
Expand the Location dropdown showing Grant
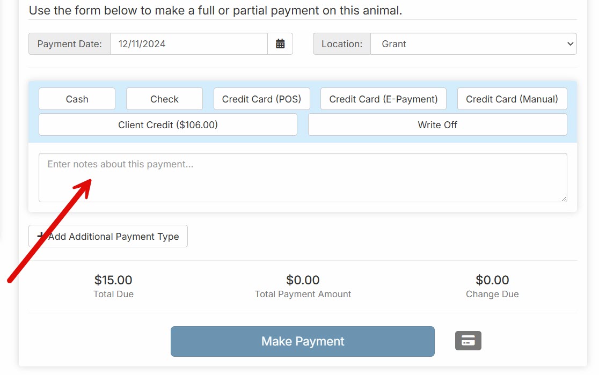pos(473,44)
